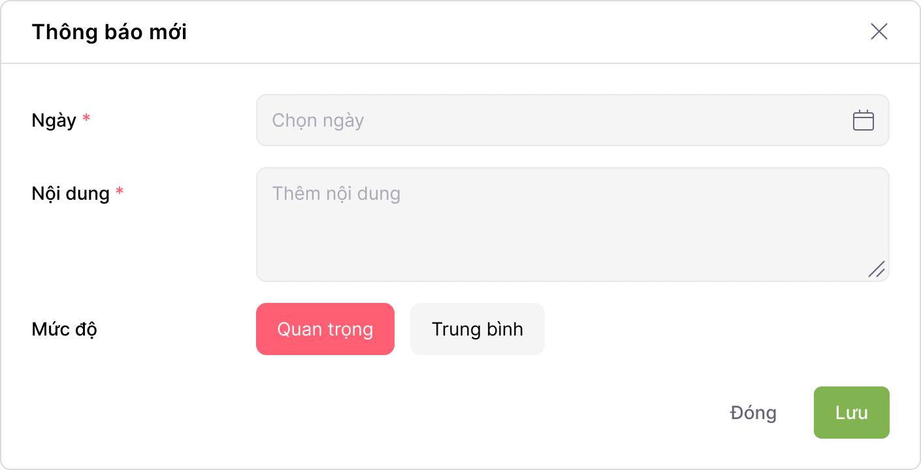This screenshot has height=470, width=921.
Task: Toggle the Trung bình level button
Action: 477,328
